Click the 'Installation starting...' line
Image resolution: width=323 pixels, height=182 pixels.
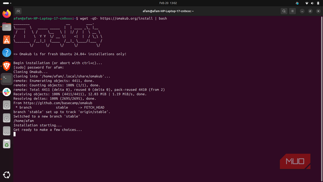point(38,125)
